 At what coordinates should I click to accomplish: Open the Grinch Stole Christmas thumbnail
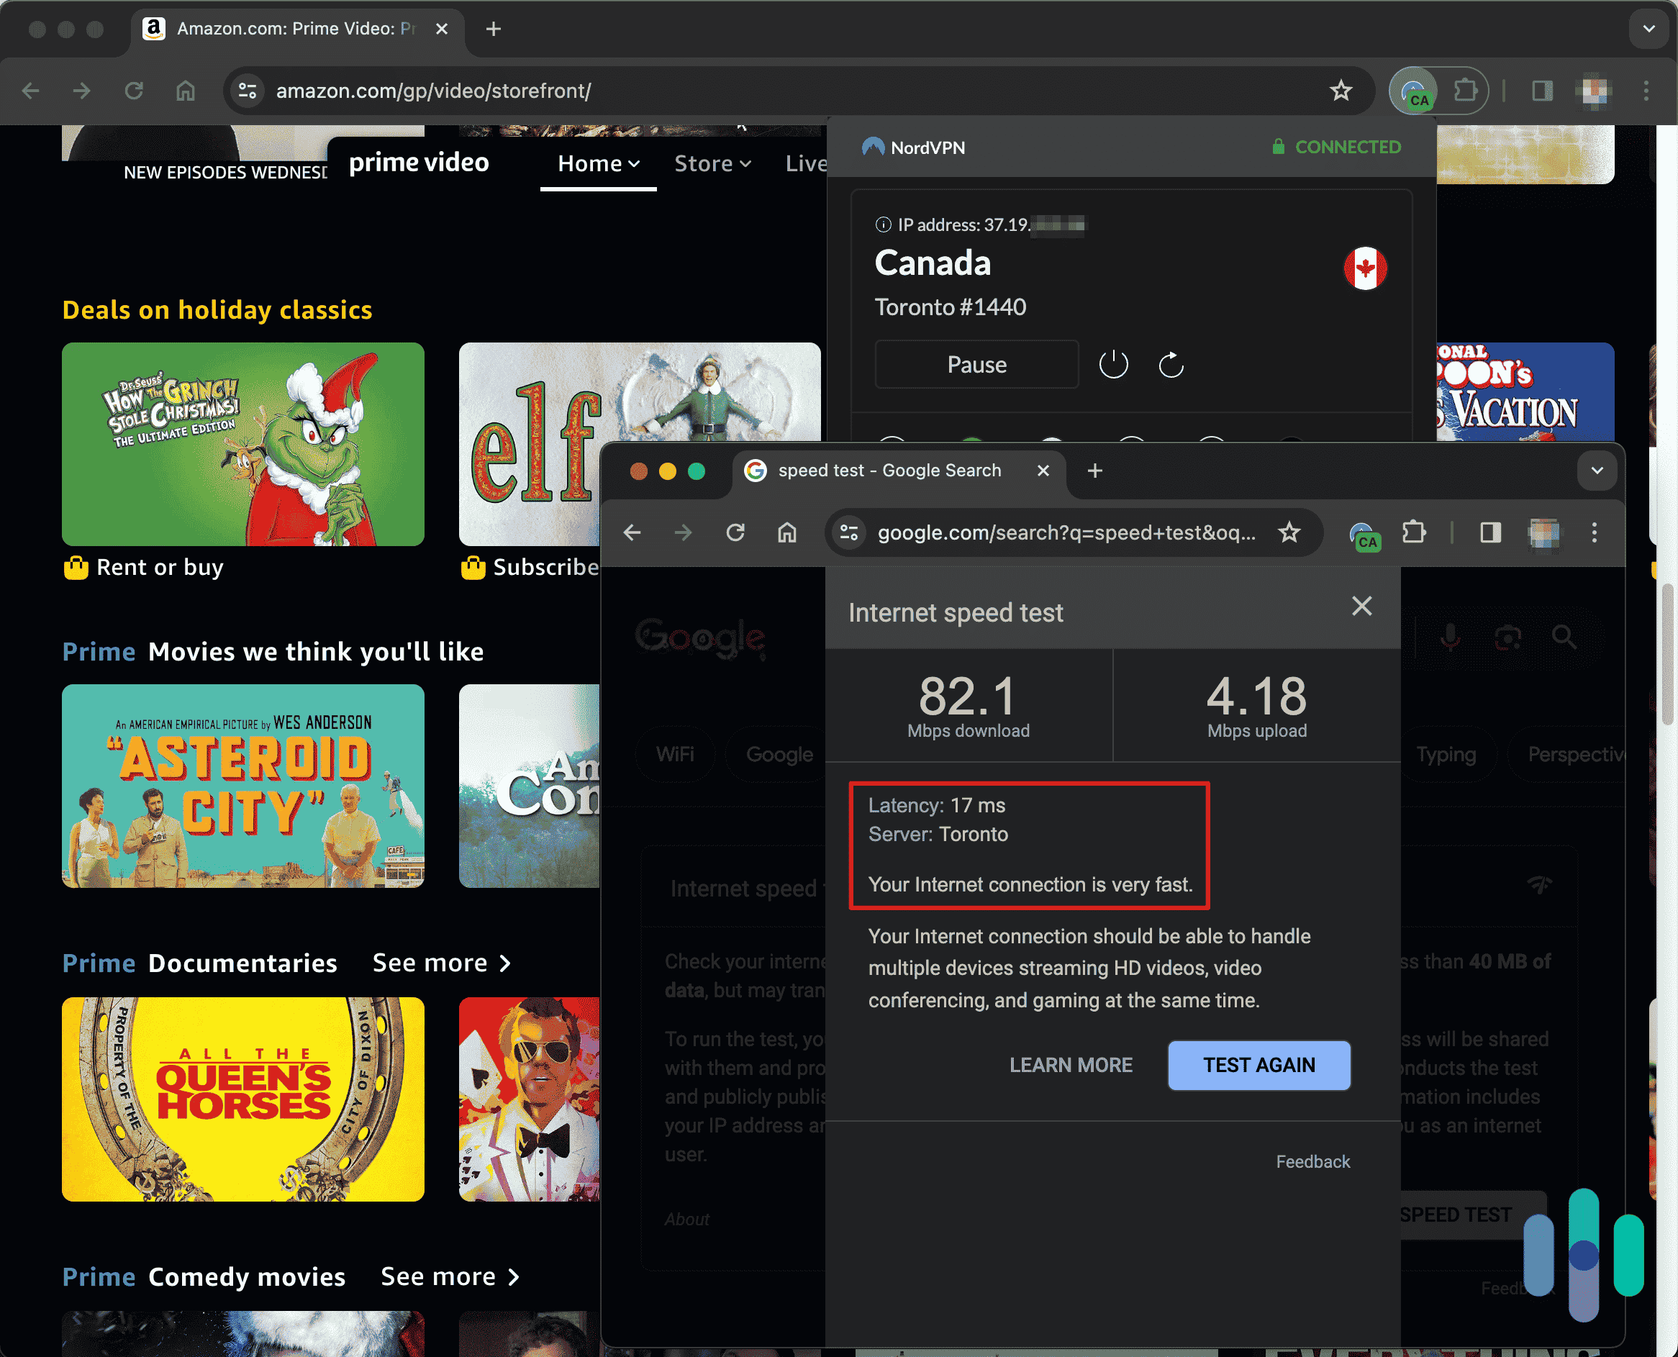243,444
